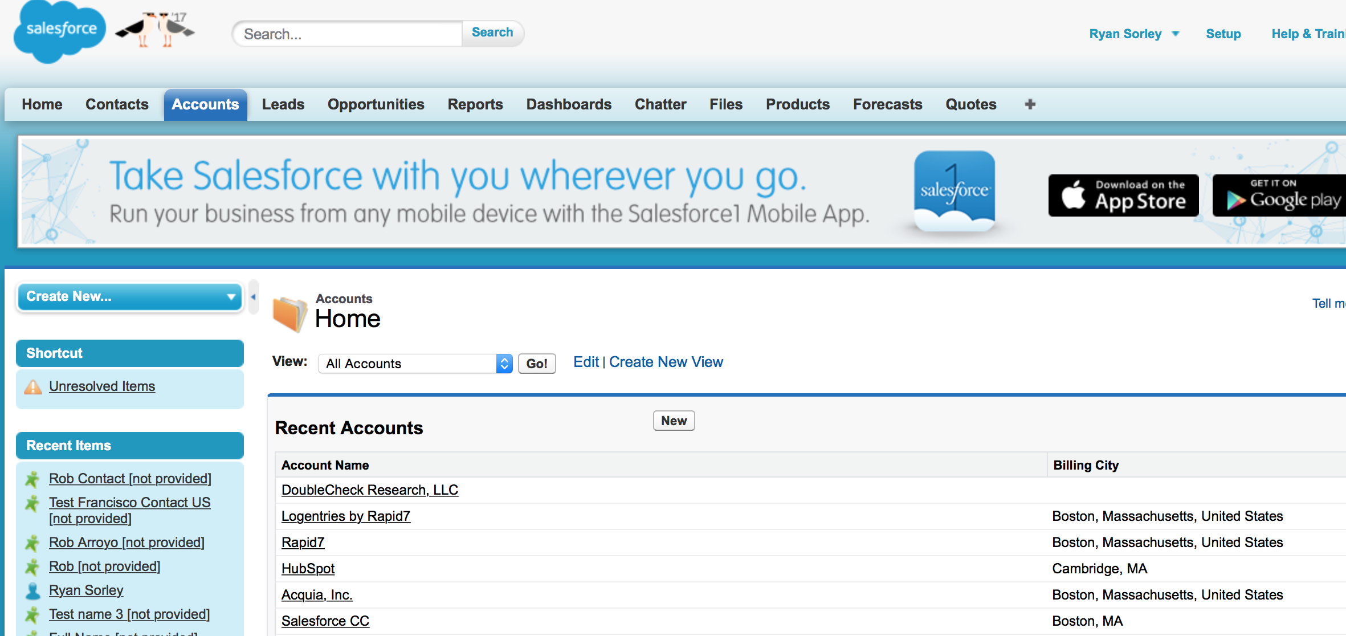The width and height of the screenshot is (1346, 636).
Task: Click user icon beside Ryan Sorley
Action: click(32, 591)
